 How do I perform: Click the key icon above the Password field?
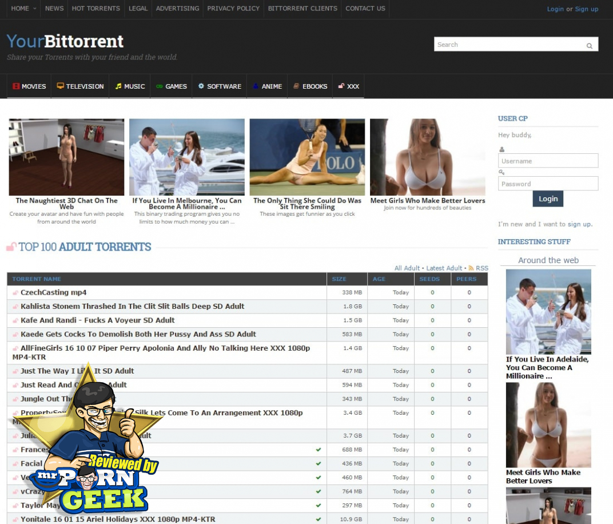tap(501, 172)
